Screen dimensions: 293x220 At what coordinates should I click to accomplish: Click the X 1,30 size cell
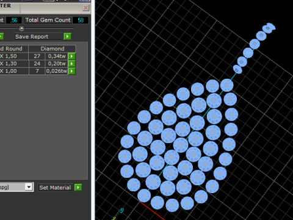point(14,64)
